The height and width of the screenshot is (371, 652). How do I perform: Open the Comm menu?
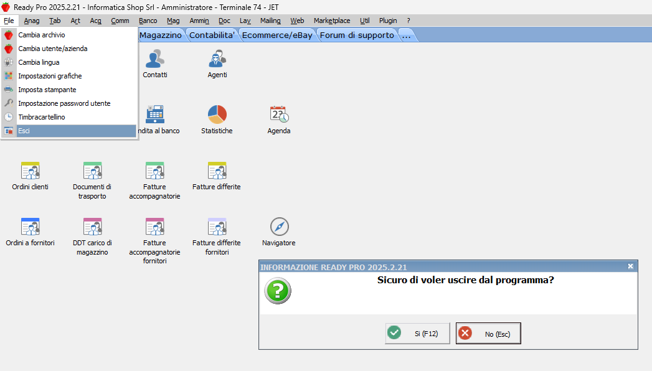120,21
